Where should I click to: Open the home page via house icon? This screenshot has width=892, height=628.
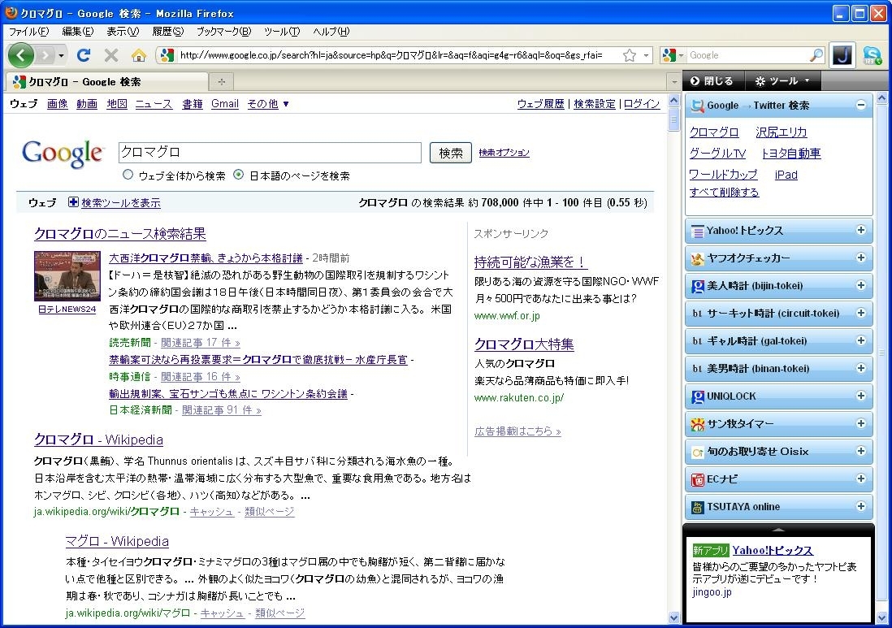(139, 55)
